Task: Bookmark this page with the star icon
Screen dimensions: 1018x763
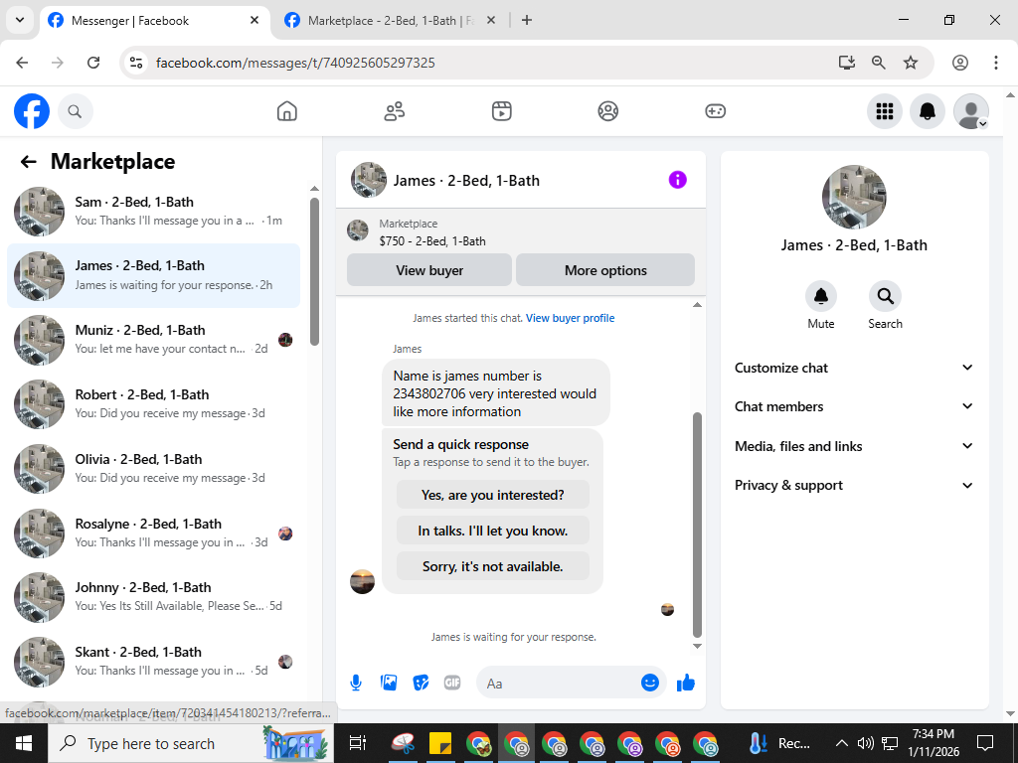Action: [x=911, y=63]
